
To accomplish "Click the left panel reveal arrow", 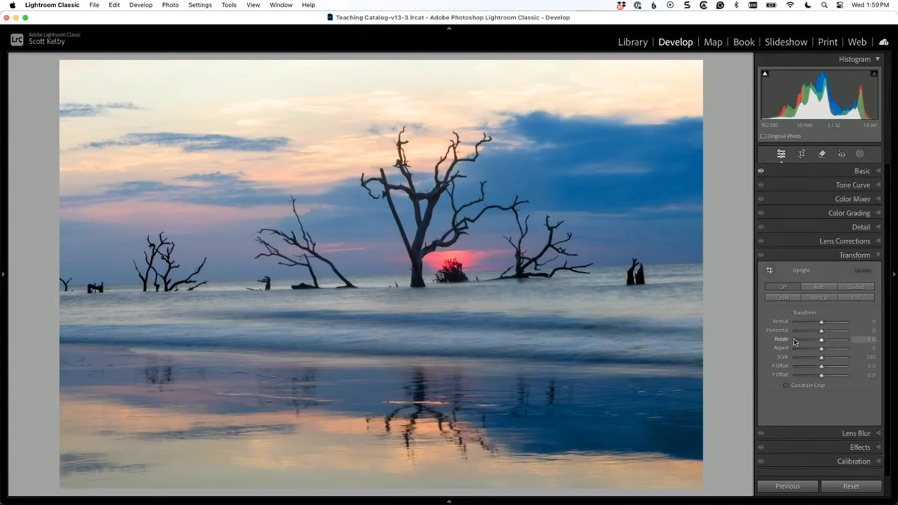I will [3, 274].
